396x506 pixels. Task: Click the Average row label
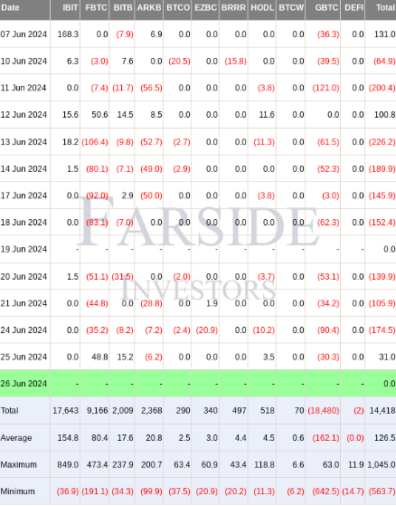pos(16,438)
